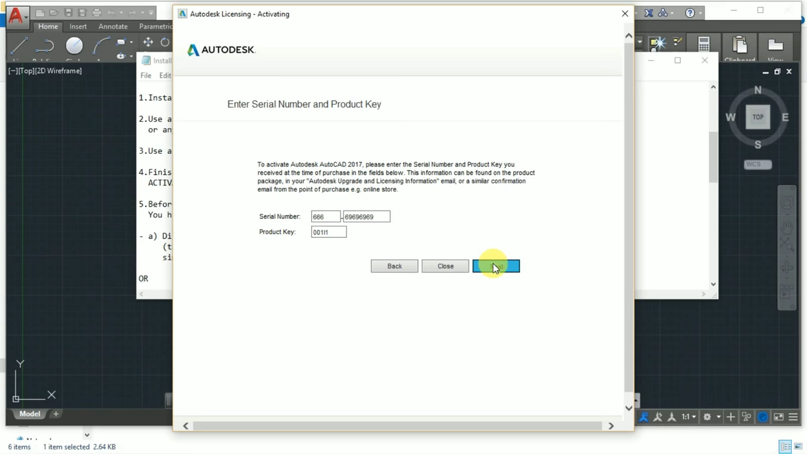The width and height of the screenshot is (807, 454).
Task: Open the Help question mark icon
Action: 690,13
